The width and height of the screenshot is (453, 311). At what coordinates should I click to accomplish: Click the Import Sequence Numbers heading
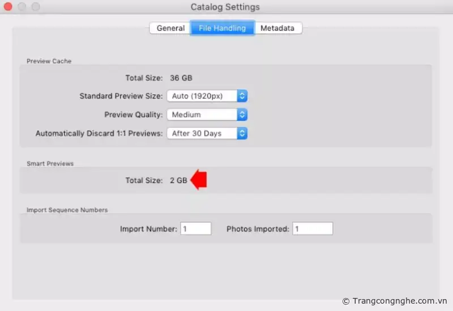67,210
